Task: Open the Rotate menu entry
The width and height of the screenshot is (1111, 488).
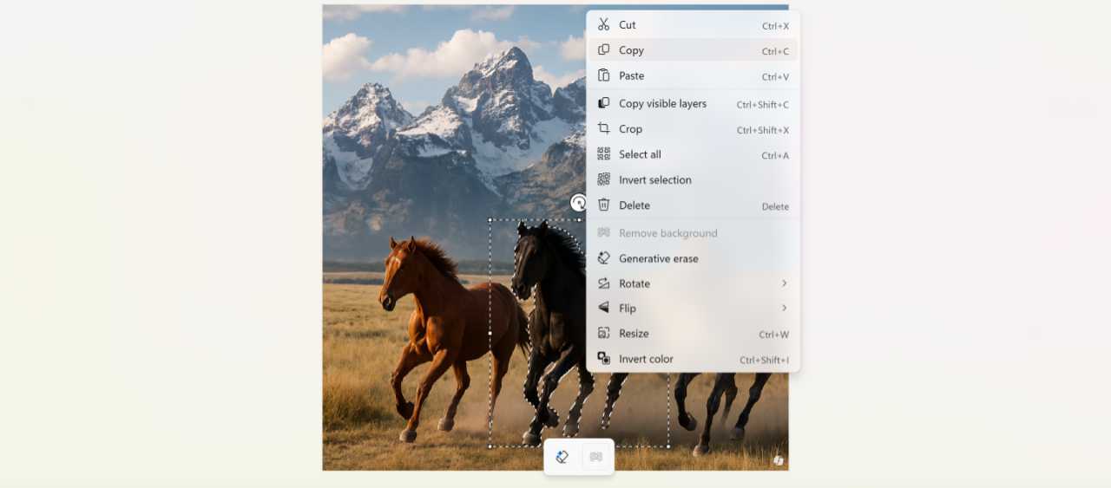Action: [x=693, y=283]
